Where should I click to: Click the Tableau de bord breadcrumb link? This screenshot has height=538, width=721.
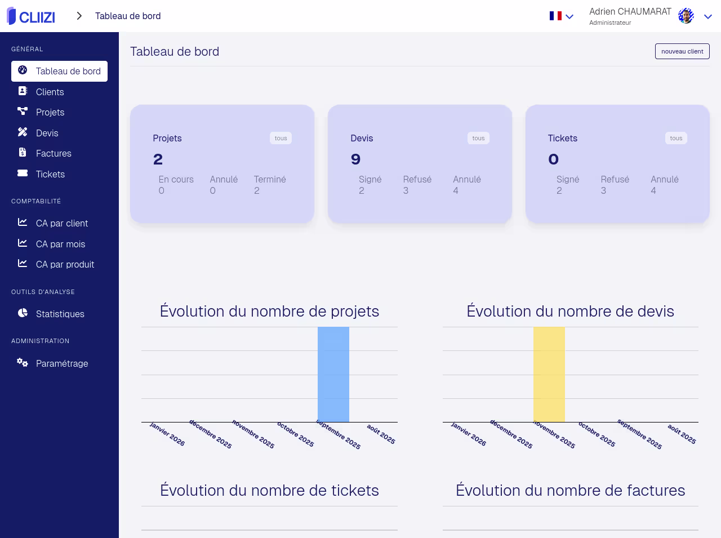(128, 16)
